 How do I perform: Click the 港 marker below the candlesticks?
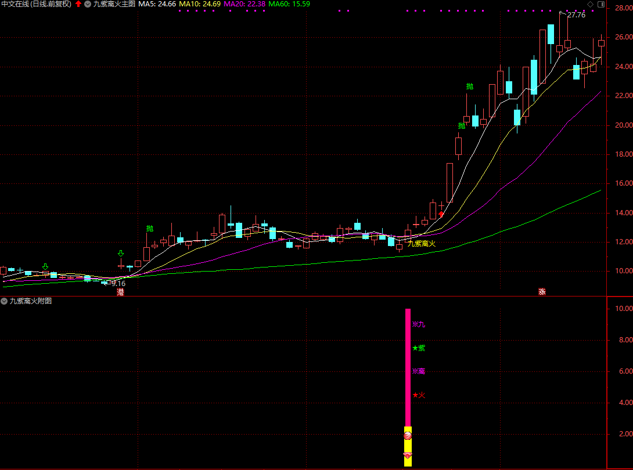click(120, 292)
